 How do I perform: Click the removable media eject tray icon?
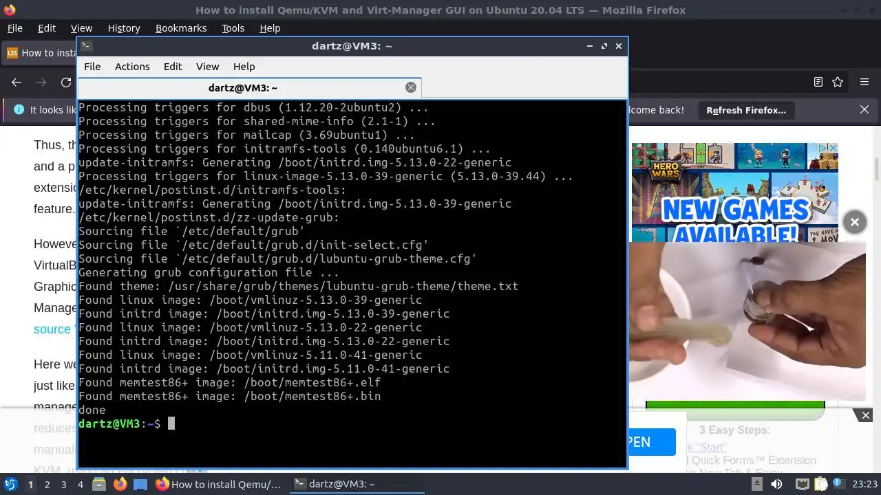(757, 484)
